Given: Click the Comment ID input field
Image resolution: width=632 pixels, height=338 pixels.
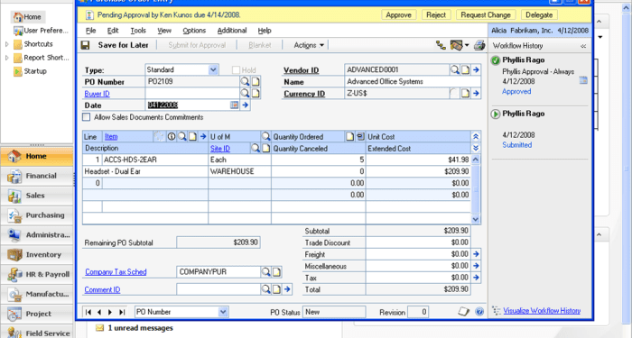Looking at the screenshot, I should pyautogui.click(x=218, y=289).
